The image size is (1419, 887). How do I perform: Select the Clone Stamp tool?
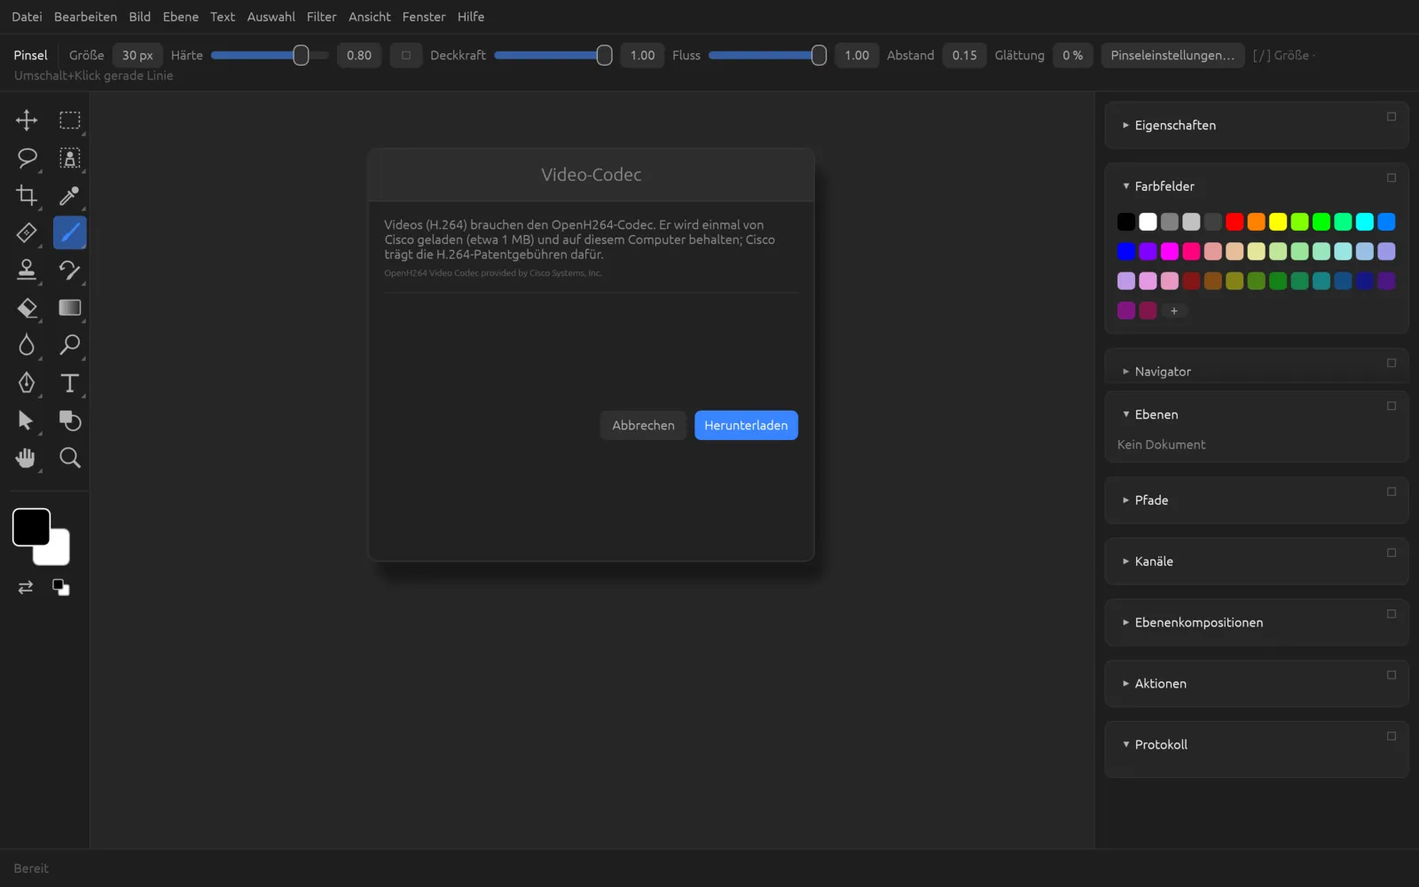27,270
